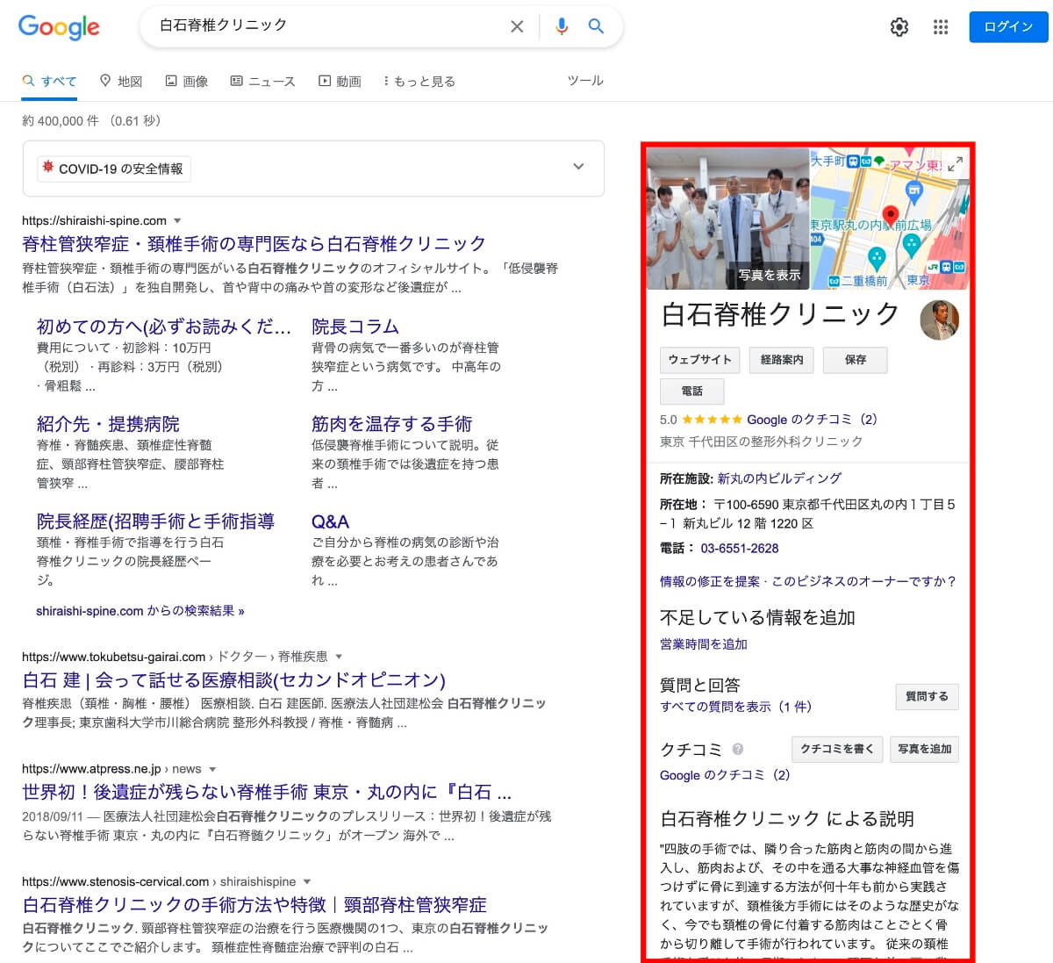The height and width of the screenshot is (963, 1053).
Task: Click the doctor profile photo circle
Action: coord(939,320)
